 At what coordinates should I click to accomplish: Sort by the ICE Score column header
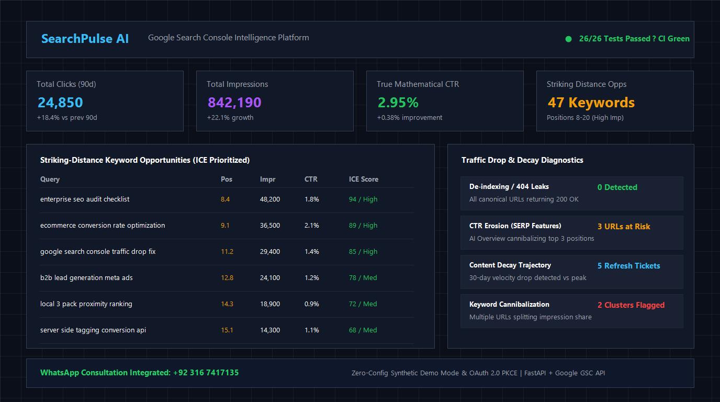(364, 179)
